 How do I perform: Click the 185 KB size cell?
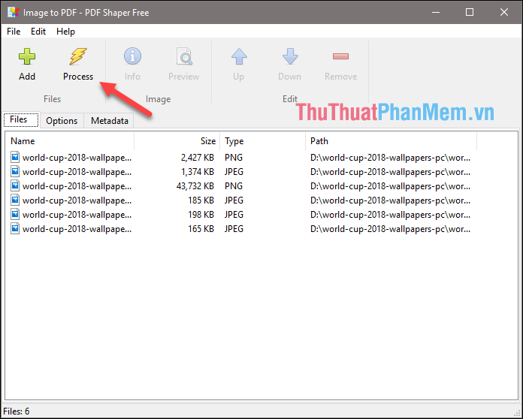coord(201,200)
